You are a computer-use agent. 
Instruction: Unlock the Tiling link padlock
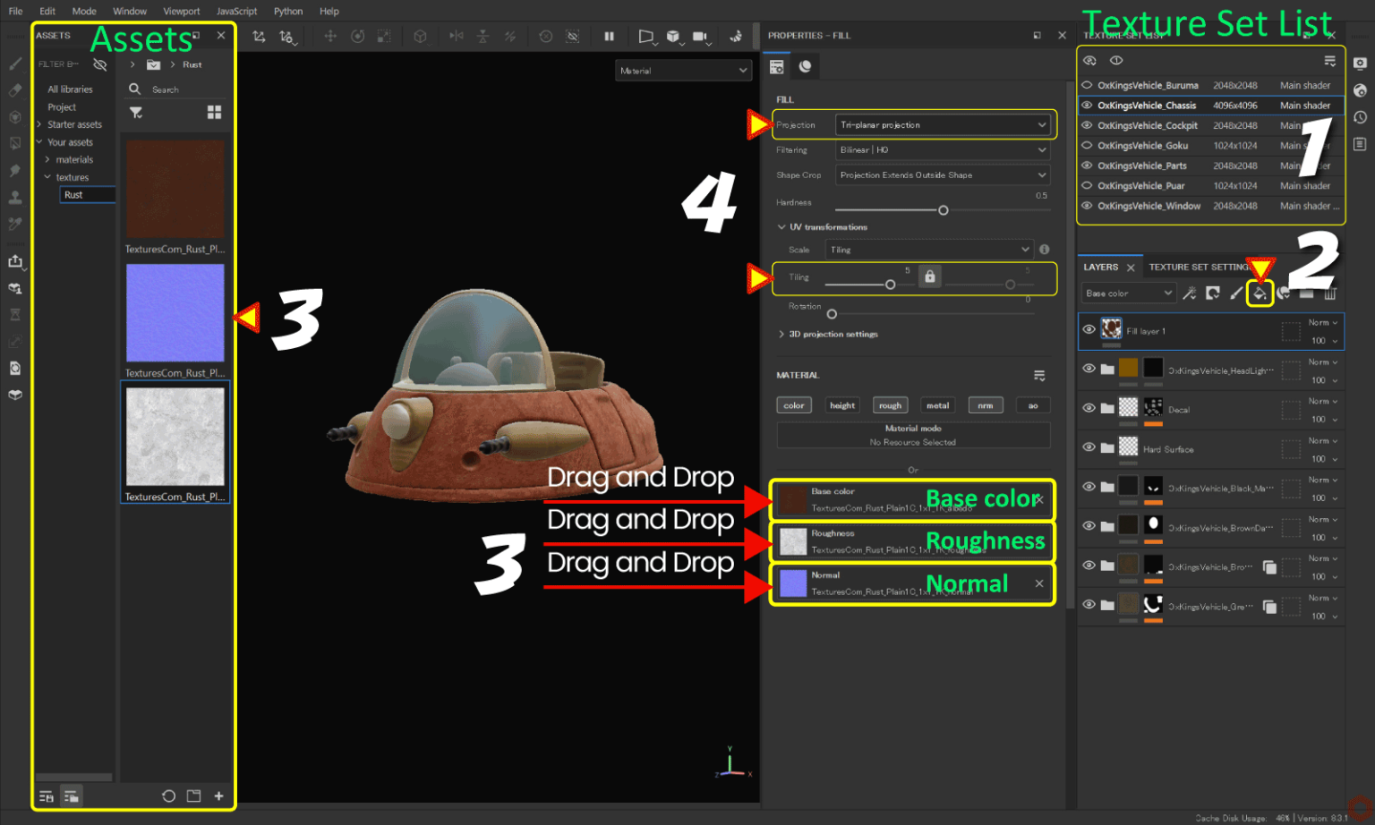[930, 276]
